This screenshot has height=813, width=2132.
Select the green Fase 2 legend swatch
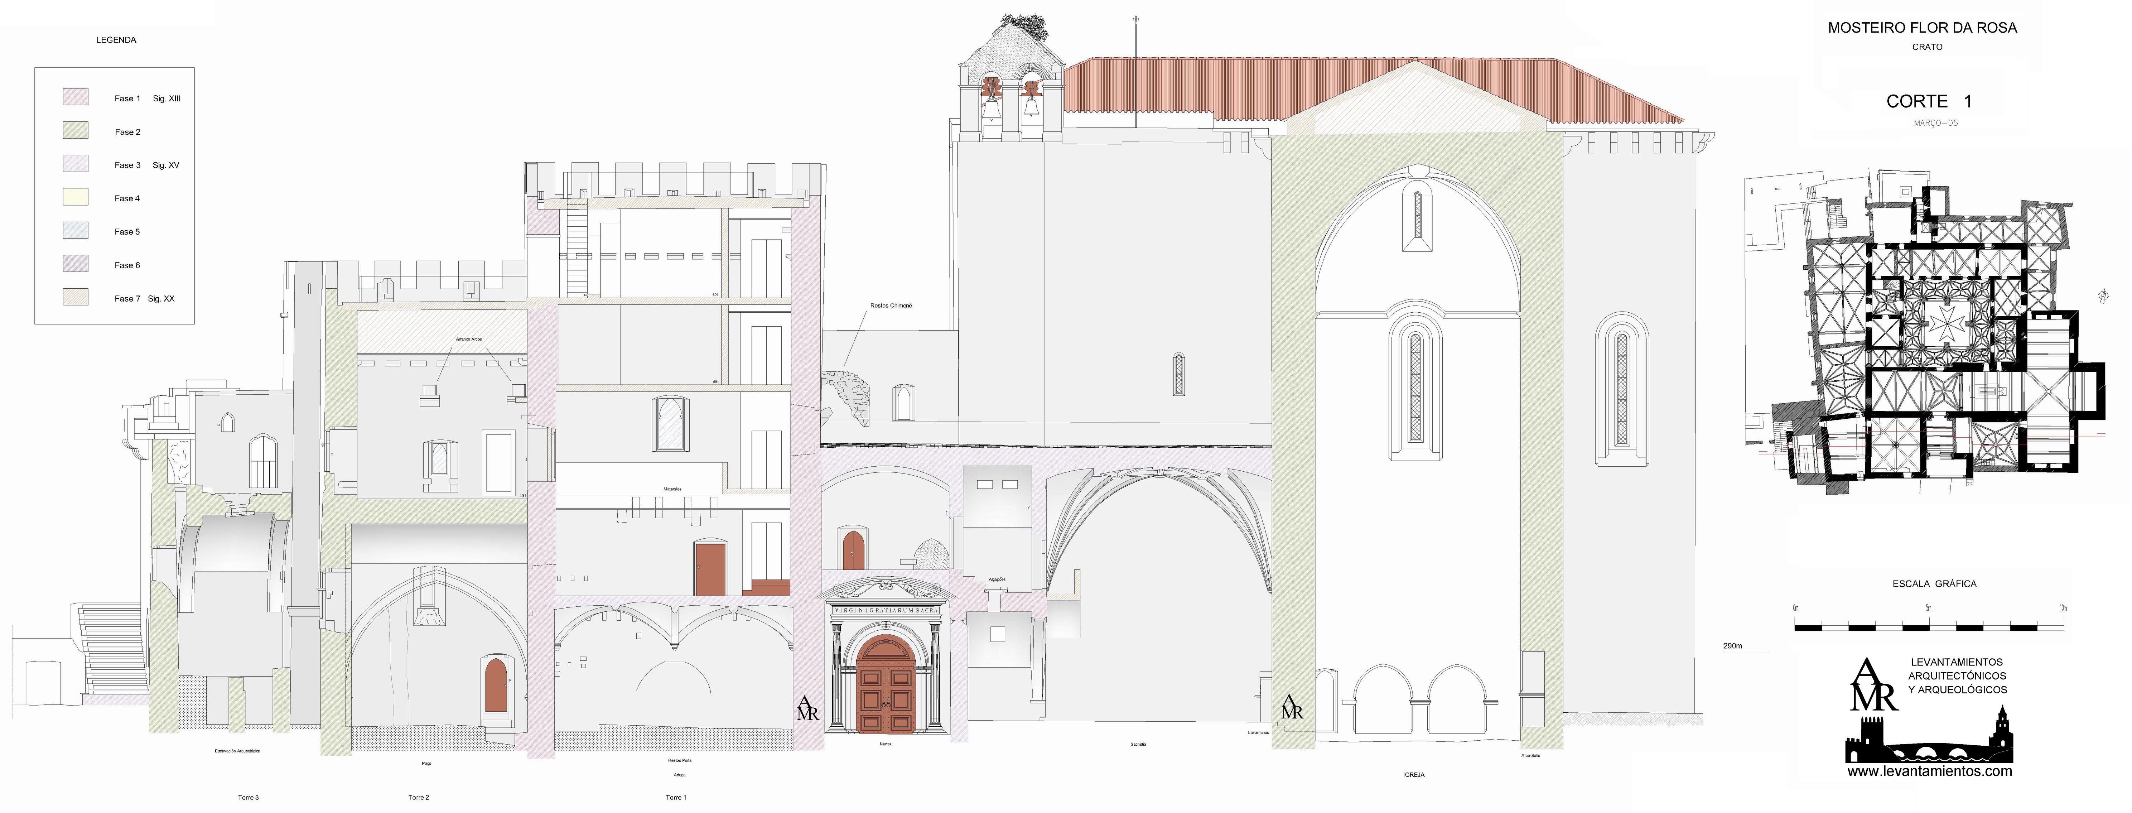(x=75, y=131)
